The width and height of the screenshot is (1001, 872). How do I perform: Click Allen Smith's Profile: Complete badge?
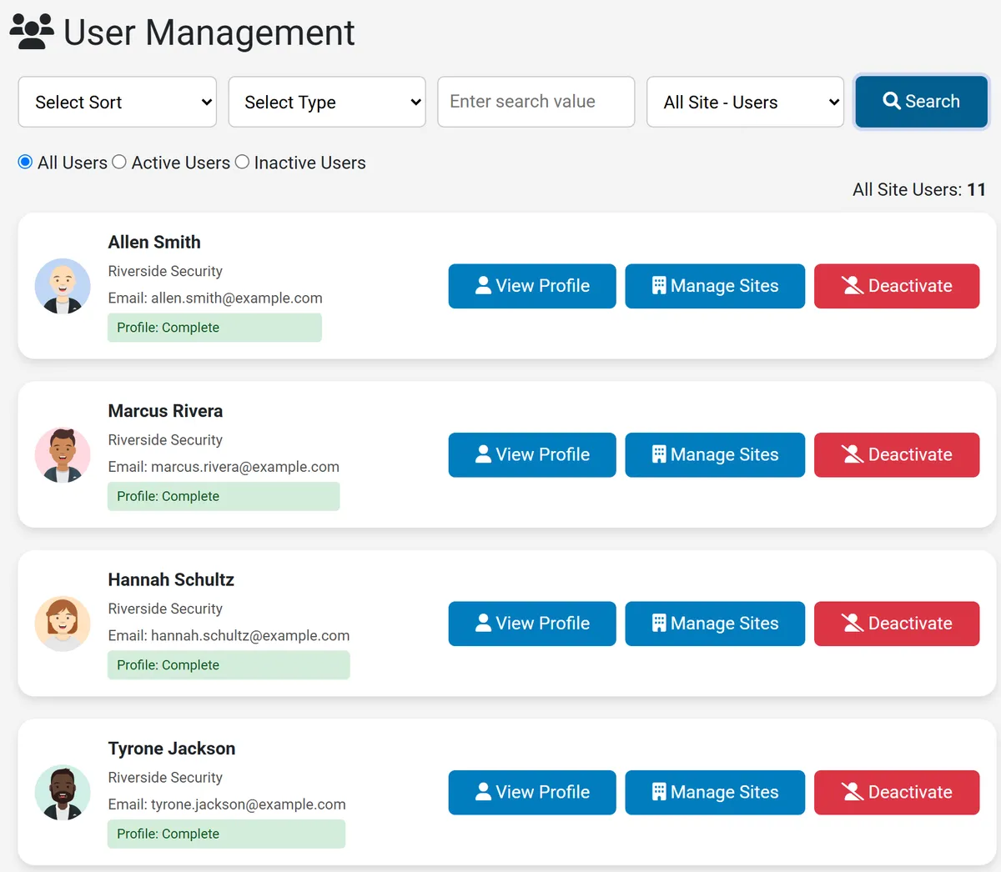coord(214,328)
